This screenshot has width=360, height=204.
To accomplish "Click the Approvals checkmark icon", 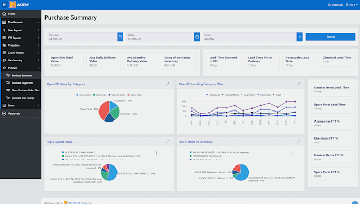I will [4, 114].
